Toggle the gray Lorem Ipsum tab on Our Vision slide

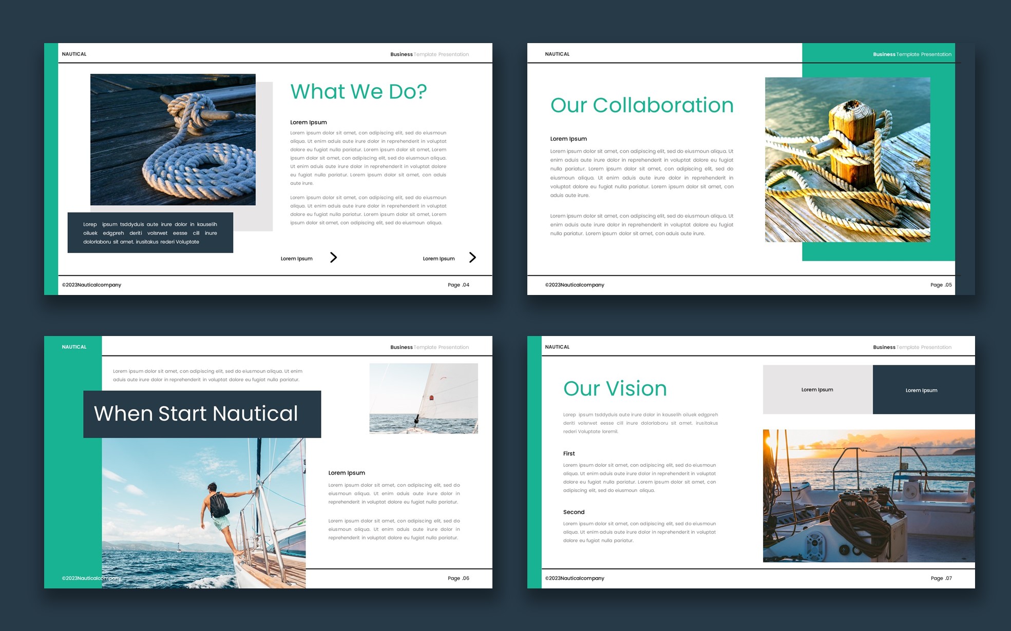coord(817,390)
